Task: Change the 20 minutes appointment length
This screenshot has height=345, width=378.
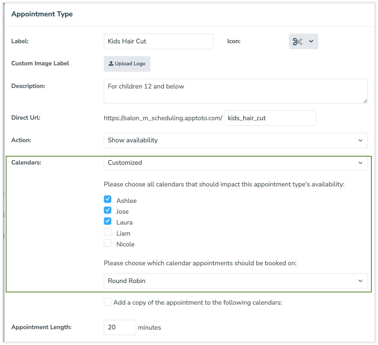Action: [x=120, y=327]
